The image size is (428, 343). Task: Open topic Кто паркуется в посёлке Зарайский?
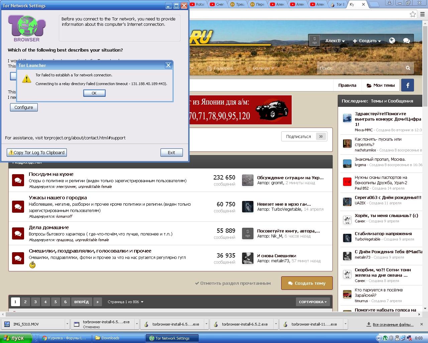tap(379, 293)
